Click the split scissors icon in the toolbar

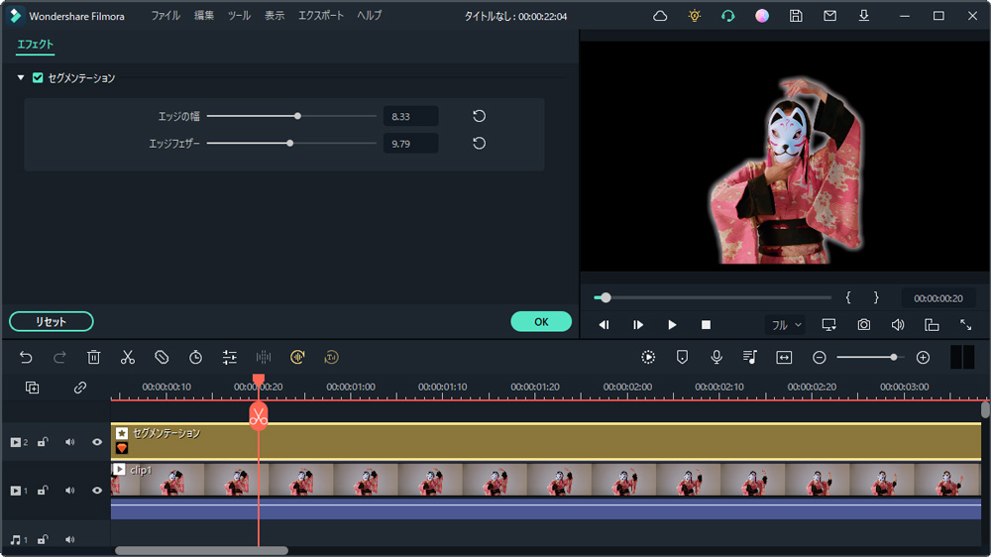(128, 357)
